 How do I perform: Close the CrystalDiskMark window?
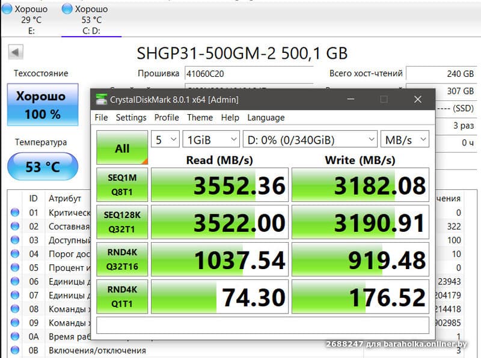click(418, 99)
